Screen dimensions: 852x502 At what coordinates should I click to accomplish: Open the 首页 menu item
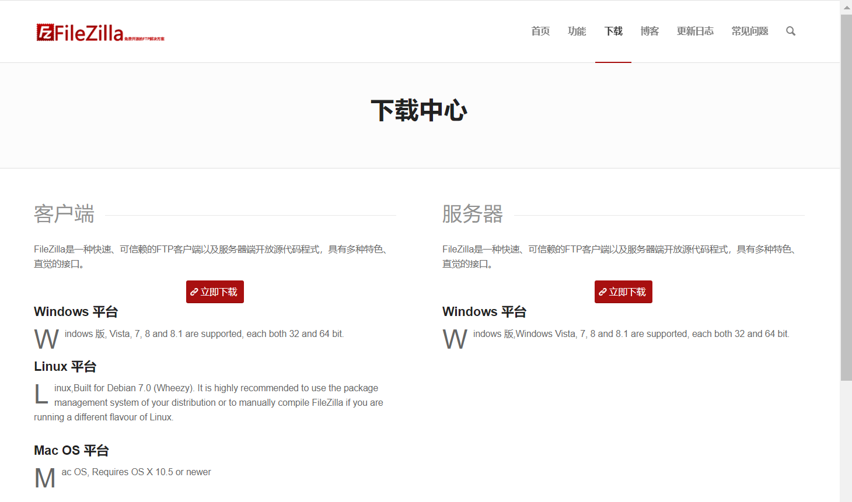[x=540, y=31]
